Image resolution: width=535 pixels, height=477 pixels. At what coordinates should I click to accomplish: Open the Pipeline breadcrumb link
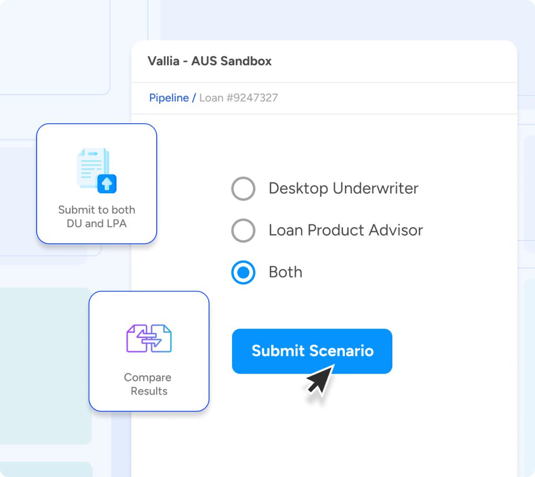pos(169,98)
